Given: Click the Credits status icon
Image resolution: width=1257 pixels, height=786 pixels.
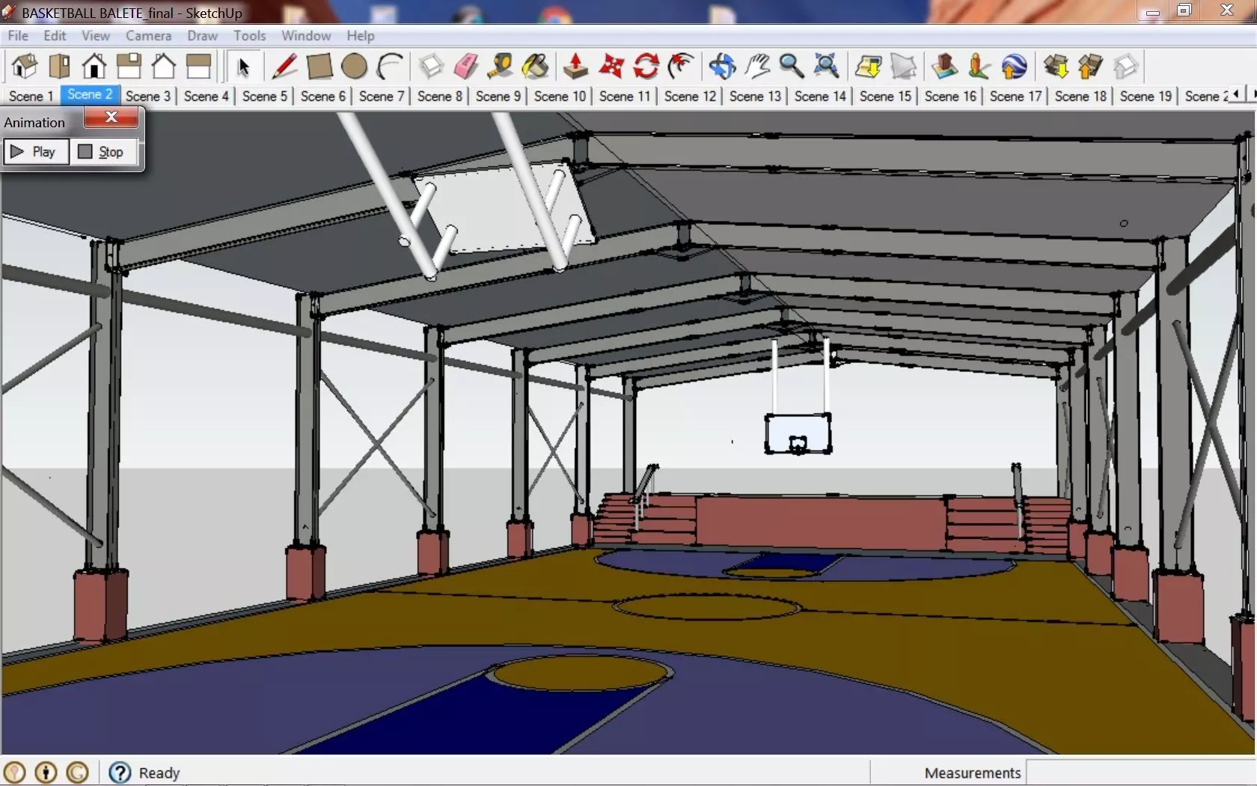Looking at the screenshot, I should (46, 773).
